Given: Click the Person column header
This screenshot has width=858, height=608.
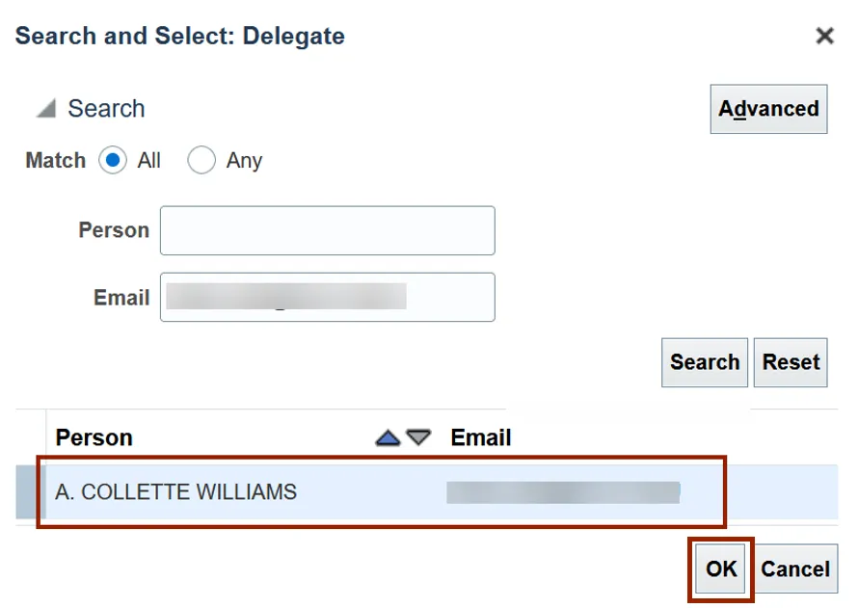Looking at the screenshot, I should [x=94, y=438].
